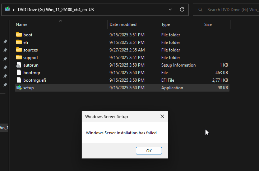
Task: Click the efi folder icon
Action: point(19,42)
